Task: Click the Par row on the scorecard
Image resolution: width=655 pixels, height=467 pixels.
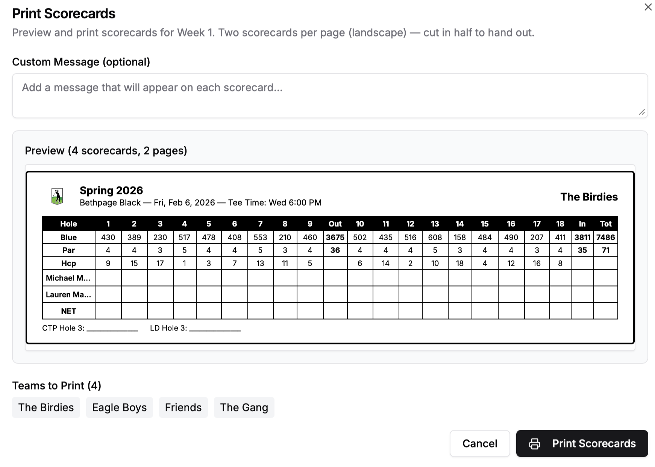Action: 69,250
